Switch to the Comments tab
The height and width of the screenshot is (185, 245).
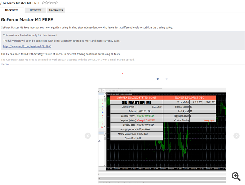click(56, 10)
